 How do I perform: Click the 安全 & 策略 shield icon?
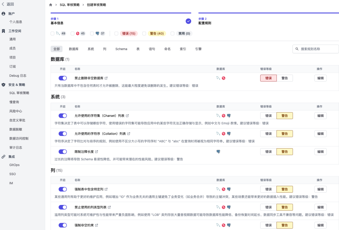3,85
